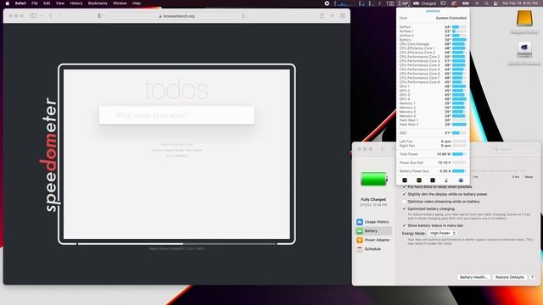543x305 pixels.
Task: Open the Energy Mode 'High Power' dropdown
Action: tap(443, 234)
